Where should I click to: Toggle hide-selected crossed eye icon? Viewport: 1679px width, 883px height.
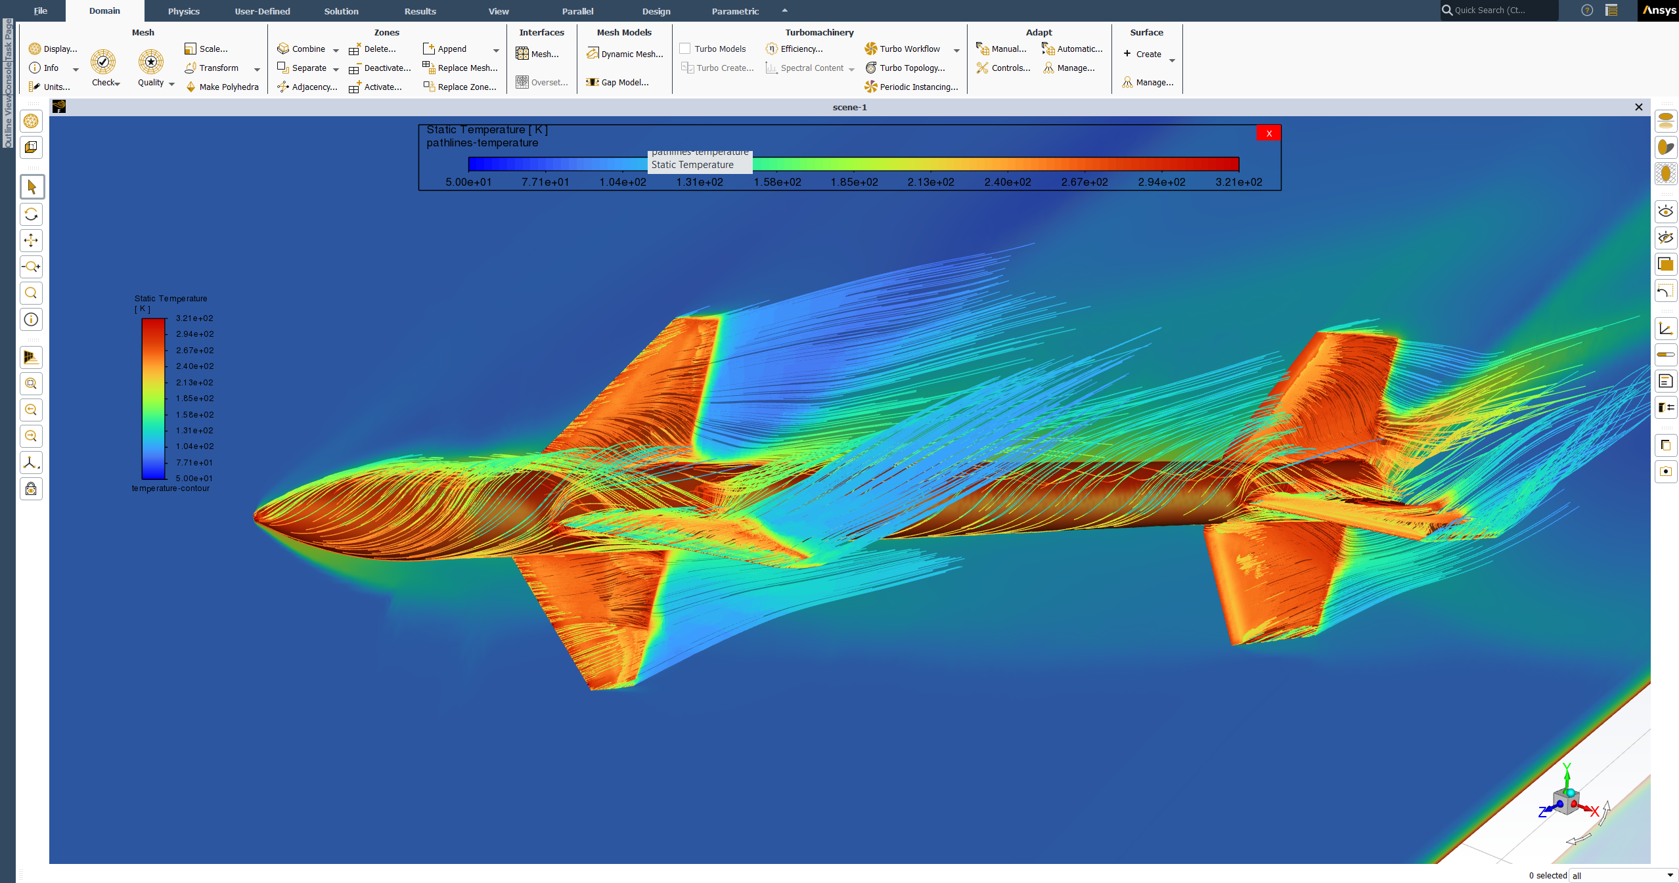(x=1666, y=238)
